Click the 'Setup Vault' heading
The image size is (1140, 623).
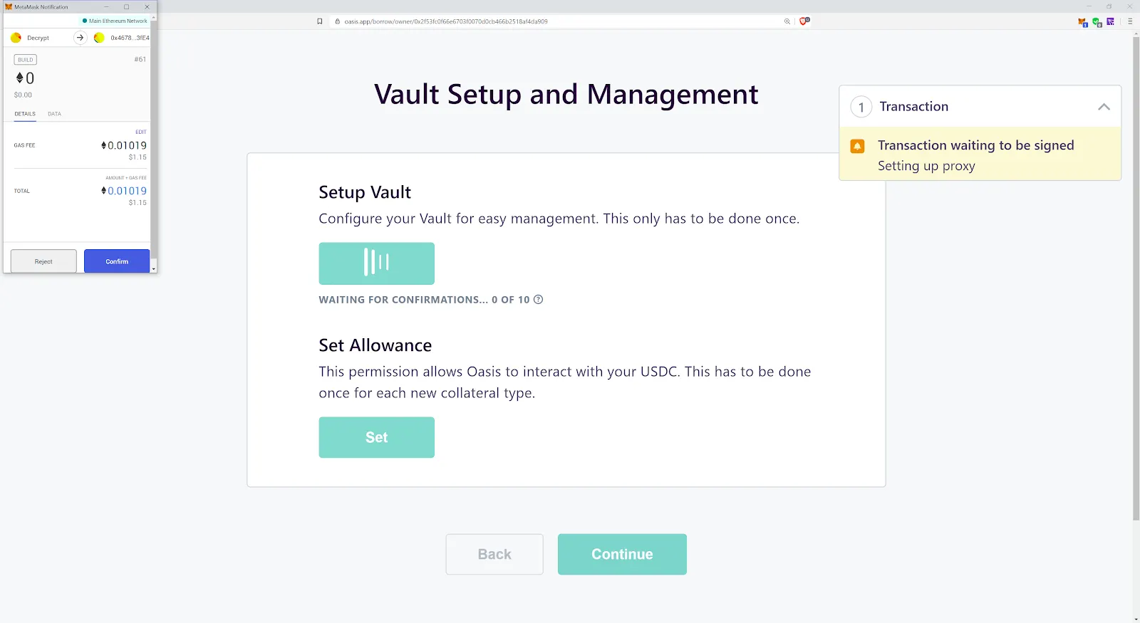(365, 192)
